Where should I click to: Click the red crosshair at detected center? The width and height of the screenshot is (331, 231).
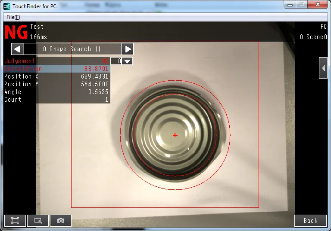pyautogui.click(x=175, y=135)
